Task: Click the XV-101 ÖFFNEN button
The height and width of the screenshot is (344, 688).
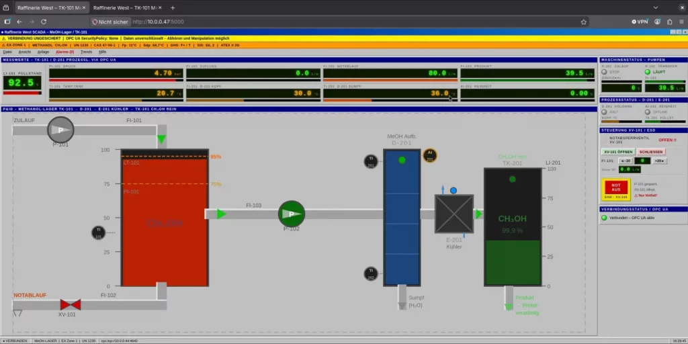Action: [x=617, y=152]
